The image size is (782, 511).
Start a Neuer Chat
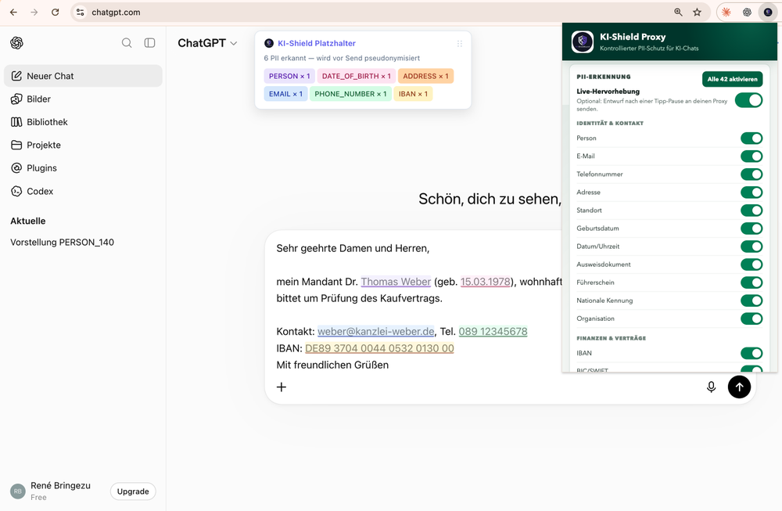83,76
